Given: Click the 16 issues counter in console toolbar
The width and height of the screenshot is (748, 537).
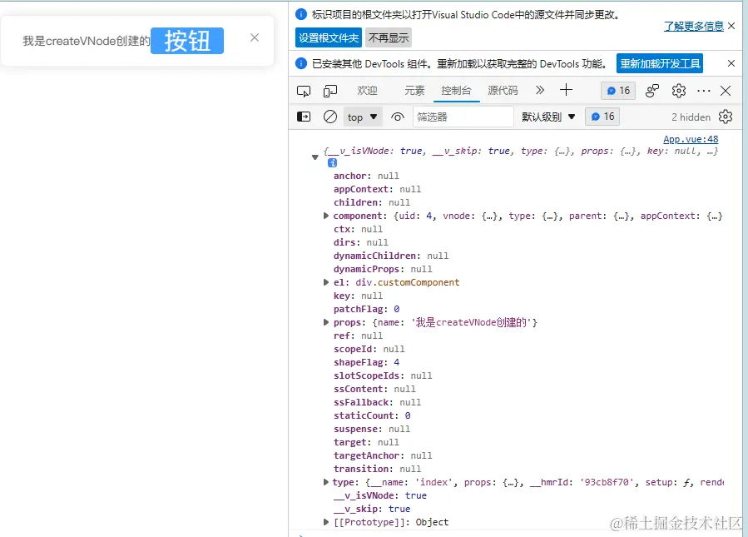Looking at the screenshot, I should [602, 117].
